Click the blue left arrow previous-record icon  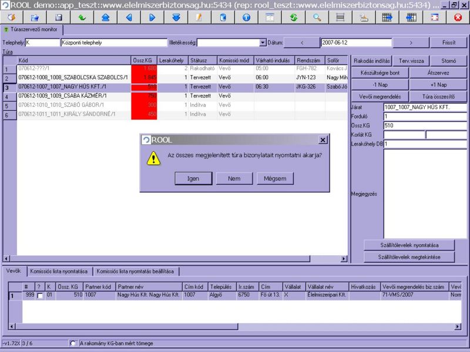(129, 18)
